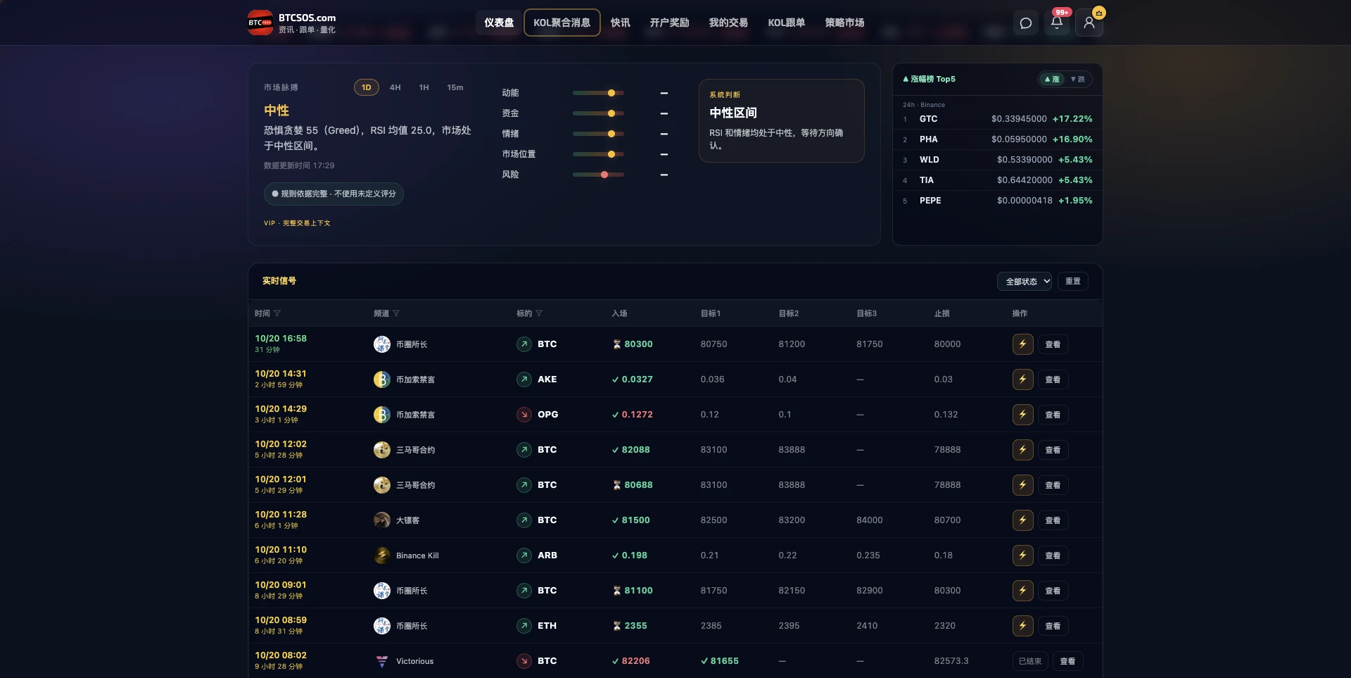Select the 4H timeframe
The image size is (1351, 678).
[395, 87]
